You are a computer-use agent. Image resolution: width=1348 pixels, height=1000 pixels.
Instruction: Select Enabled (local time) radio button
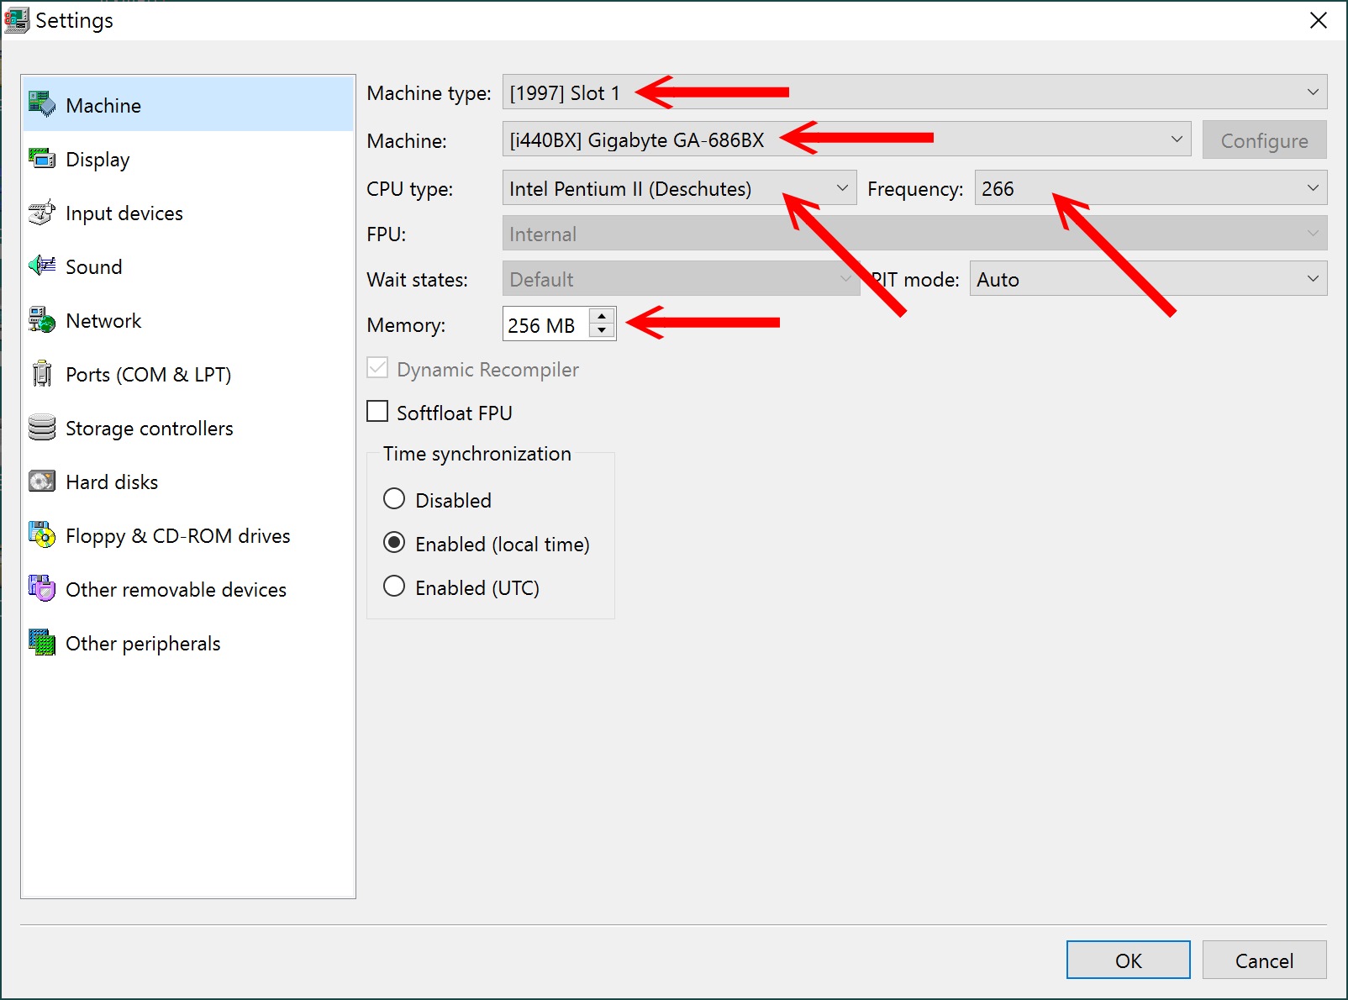click(394, 543)
